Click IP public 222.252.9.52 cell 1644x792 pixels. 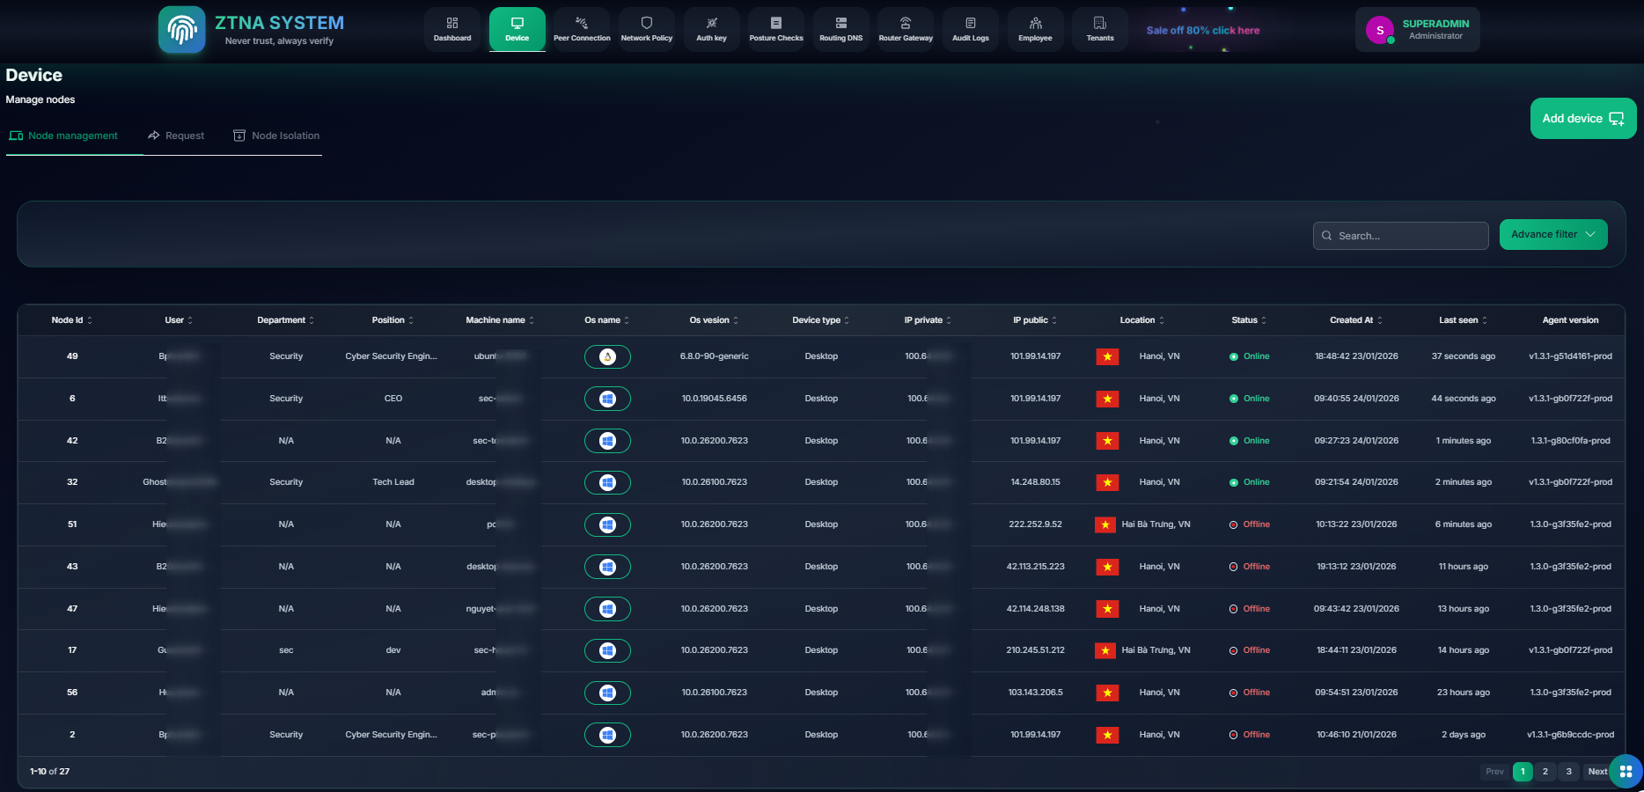(1036, 524)
